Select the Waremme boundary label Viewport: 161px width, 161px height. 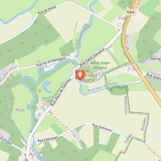[126, 105]
